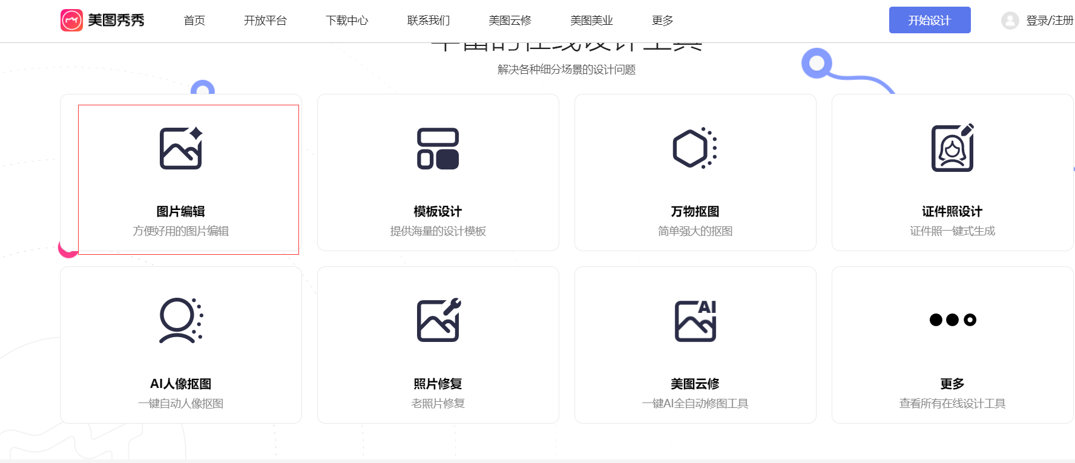Click the 解决各种细分场景的设计问题 subtitle
This screenshot has height=463, width=1075.
(567, 69)
